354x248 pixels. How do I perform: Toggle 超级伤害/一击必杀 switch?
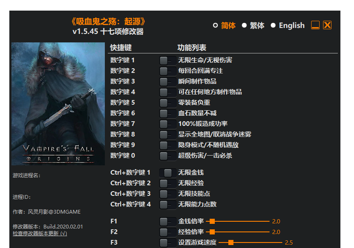point(168,156)
